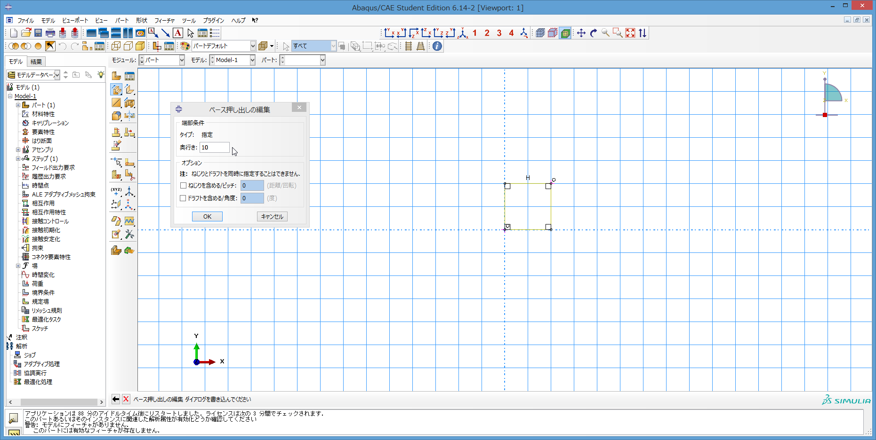Click the black back arrow in prompt area
Image resolution: width=876 pixels, height=440 pixels.
click(x=116, y=399)
